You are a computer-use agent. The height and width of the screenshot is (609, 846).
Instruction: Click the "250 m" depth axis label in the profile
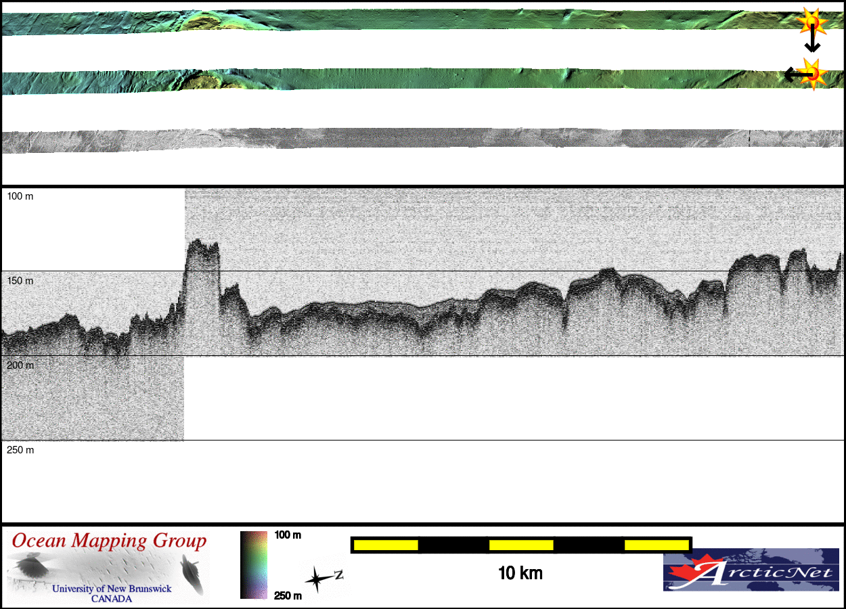pos(20,450)
